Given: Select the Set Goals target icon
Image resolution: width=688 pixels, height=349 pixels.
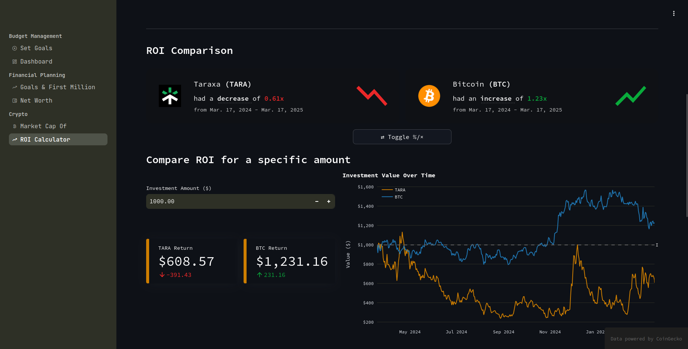Looking at the screenshot, I should tap(14, 48).
